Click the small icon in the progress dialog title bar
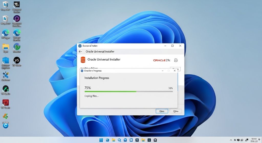 click(82, 71)
